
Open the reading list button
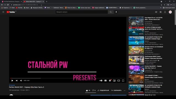click(169, 8)
